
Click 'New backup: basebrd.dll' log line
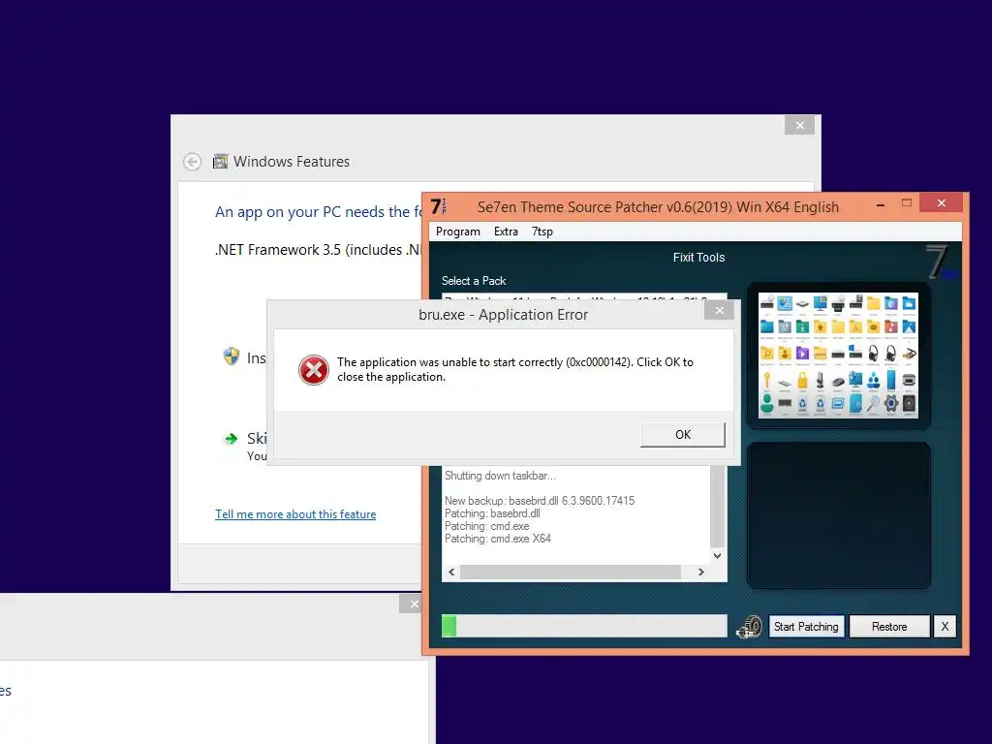(540, 501)
